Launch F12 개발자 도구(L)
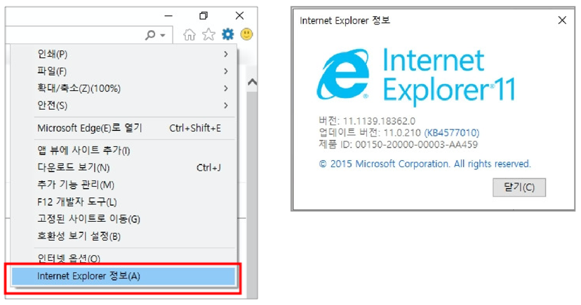 point(123,202)
